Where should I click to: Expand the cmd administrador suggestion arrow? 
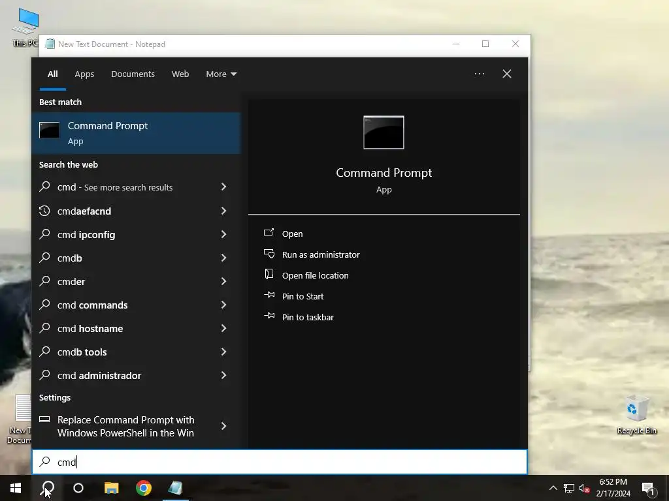point(223,374)
